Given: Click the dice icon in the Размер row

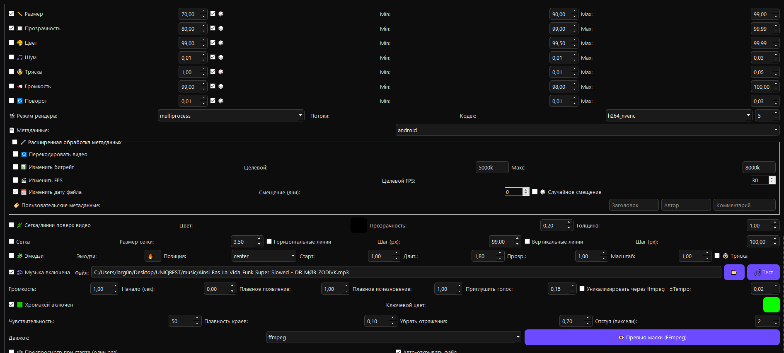Looking at the screenshot, I should coord(221,14).
